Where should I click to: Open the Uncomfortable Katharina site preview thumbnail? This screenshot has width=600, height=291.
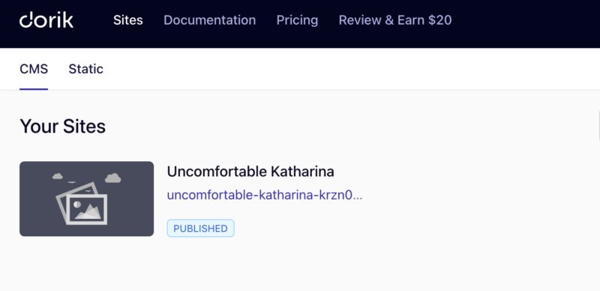[x=86, y=199]
